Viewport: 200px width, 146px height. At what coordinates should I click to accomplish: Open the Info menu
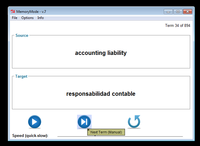(41, 18)
